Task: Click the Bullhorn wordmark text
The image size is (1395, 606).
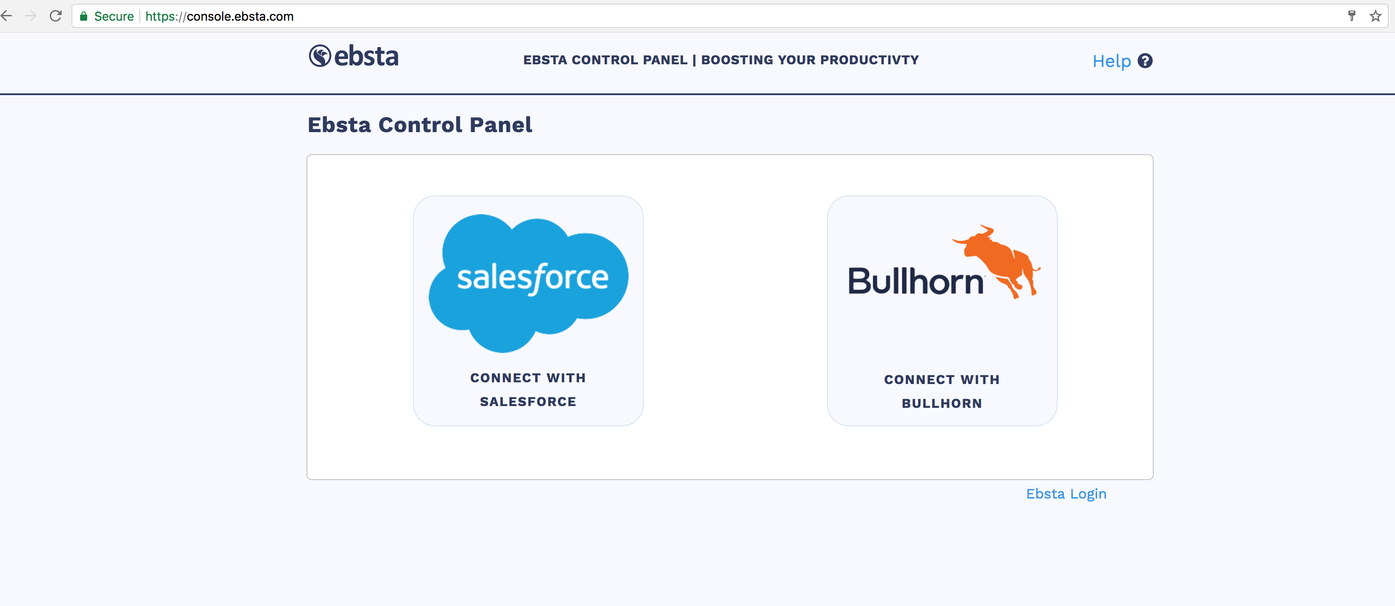Action: click(915, 281)
